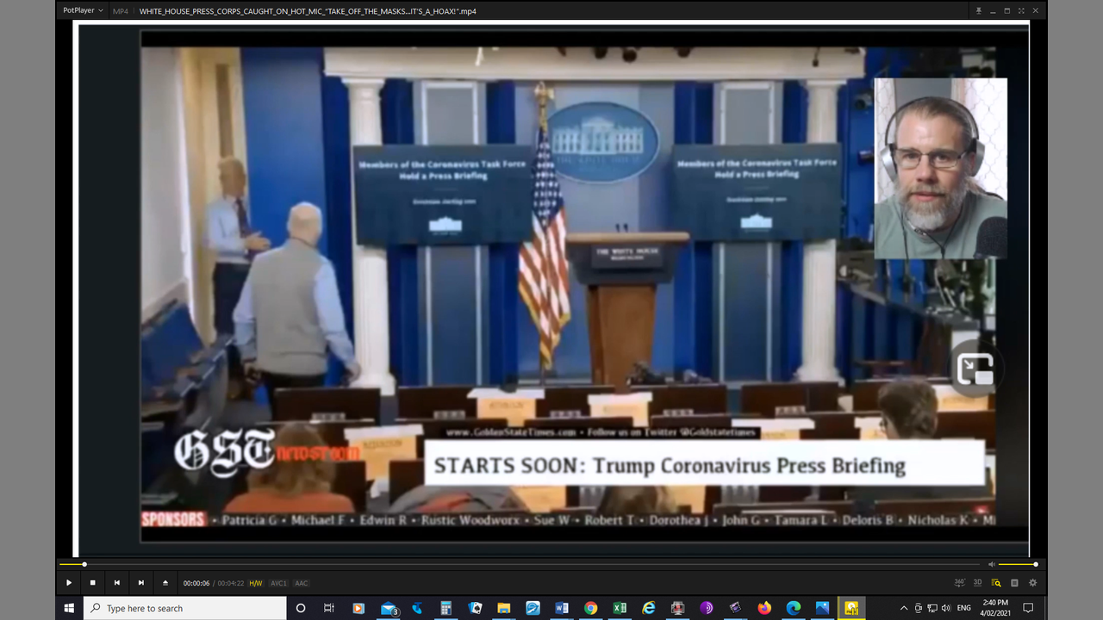
Task: Show hidden system tray icons
Action: [903, 608]
